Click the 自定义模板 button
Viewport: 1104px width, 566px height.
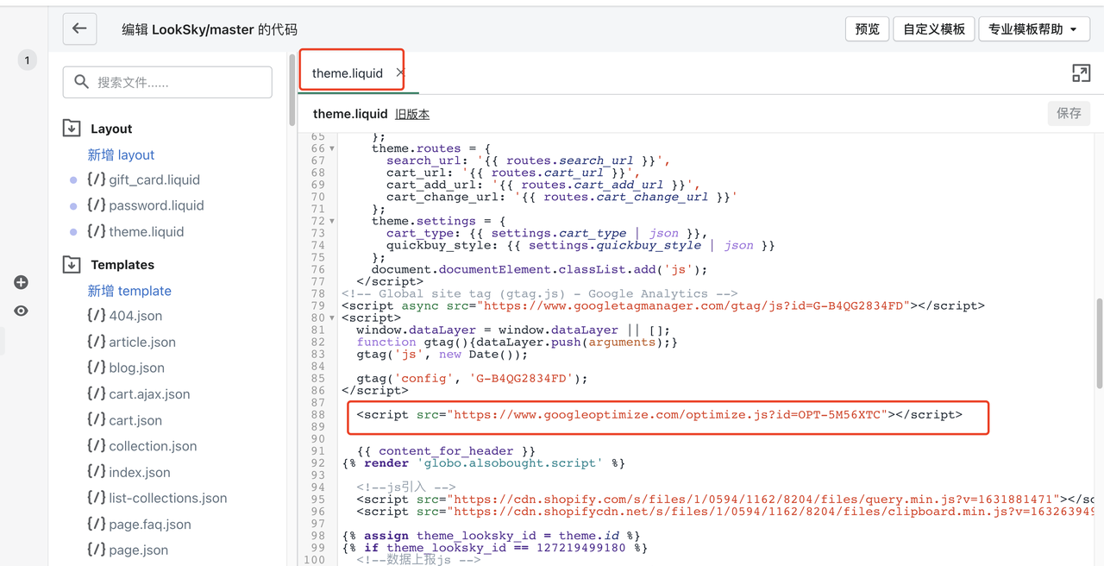934,29
